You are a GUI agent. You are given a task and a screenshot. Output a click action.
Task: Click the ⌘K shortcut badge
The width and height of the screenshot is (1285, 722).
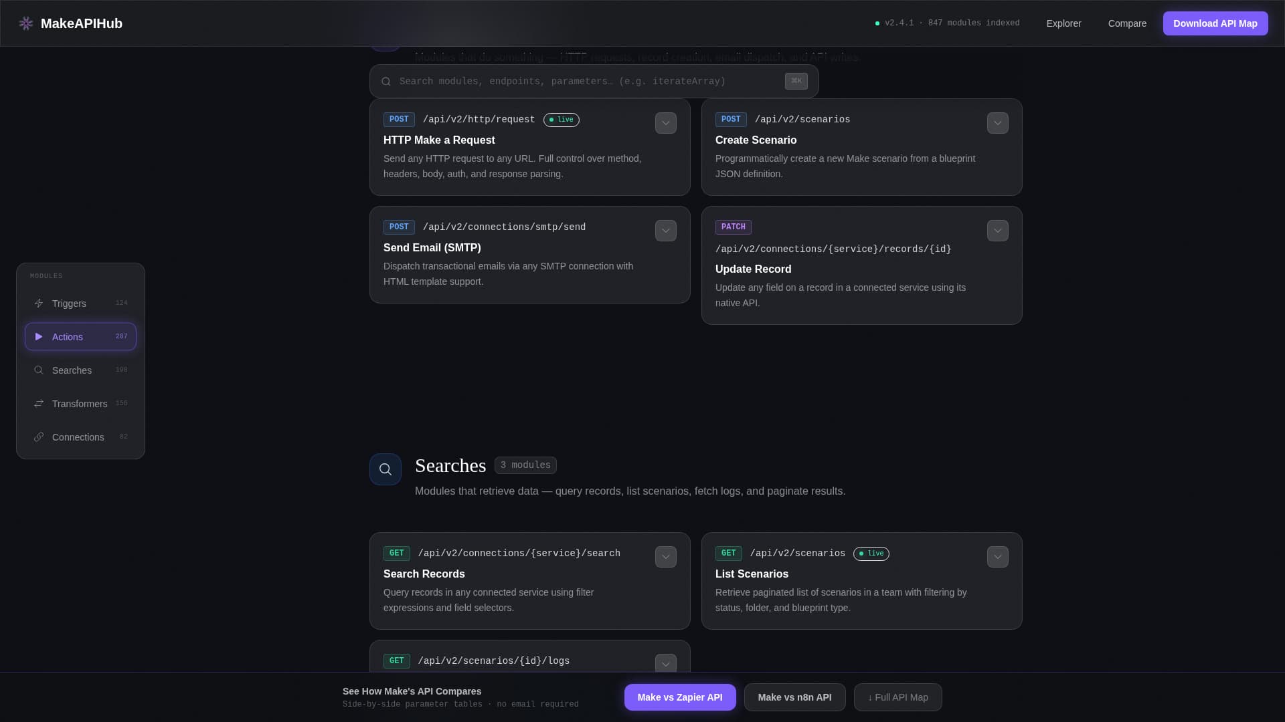click(x=796, y=81)
